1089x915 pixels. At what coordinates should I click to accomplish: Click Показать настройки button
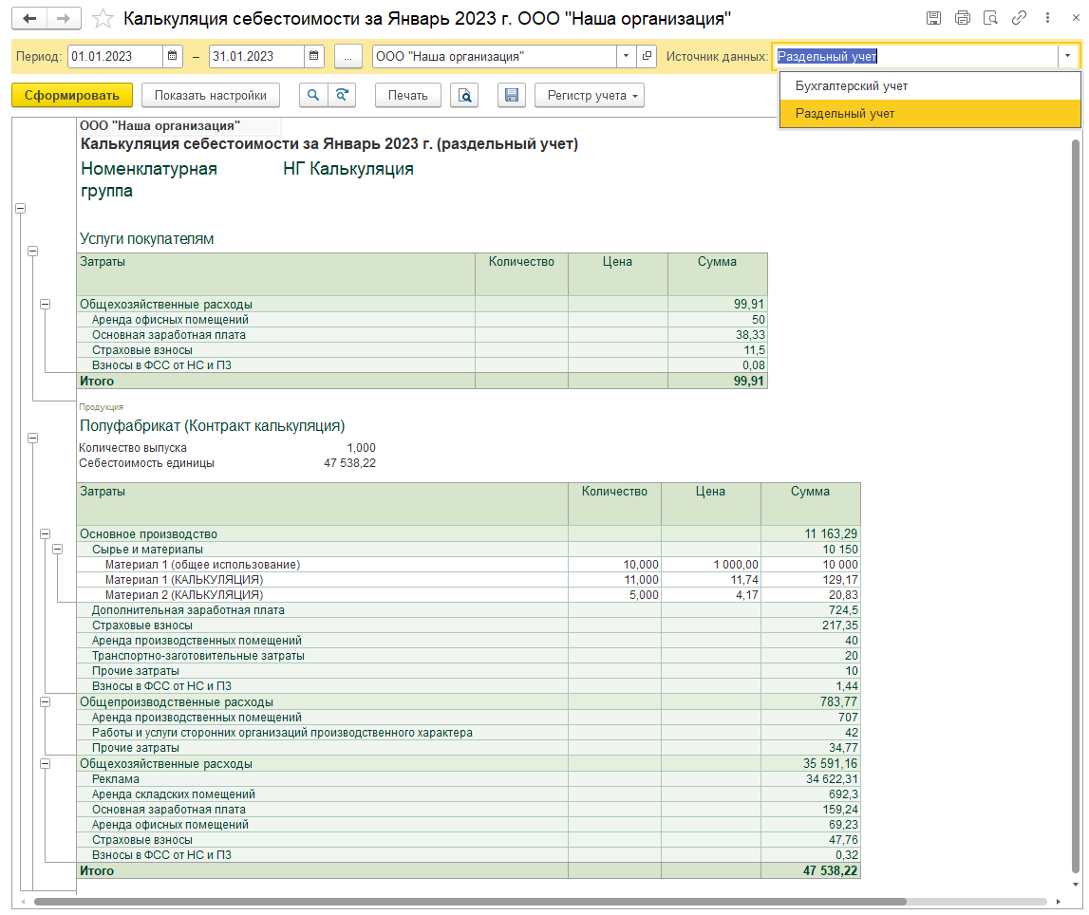(x=211, y=95)
